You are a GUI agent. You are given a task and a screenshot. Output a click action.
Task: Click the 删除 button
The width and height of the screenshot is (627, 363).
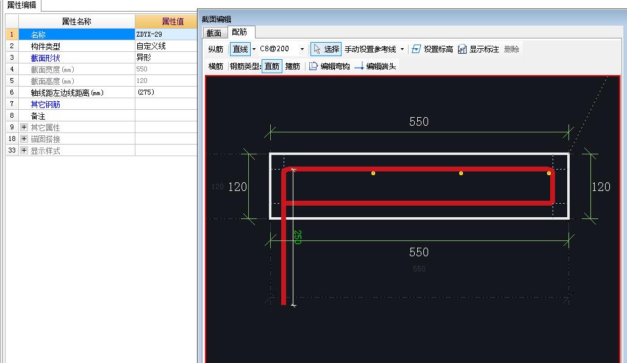coord(512,49)
